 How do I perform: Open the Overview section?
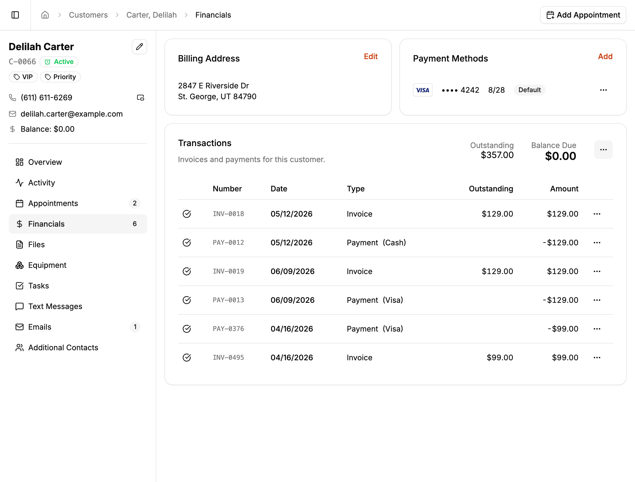[x=78, y=162]
